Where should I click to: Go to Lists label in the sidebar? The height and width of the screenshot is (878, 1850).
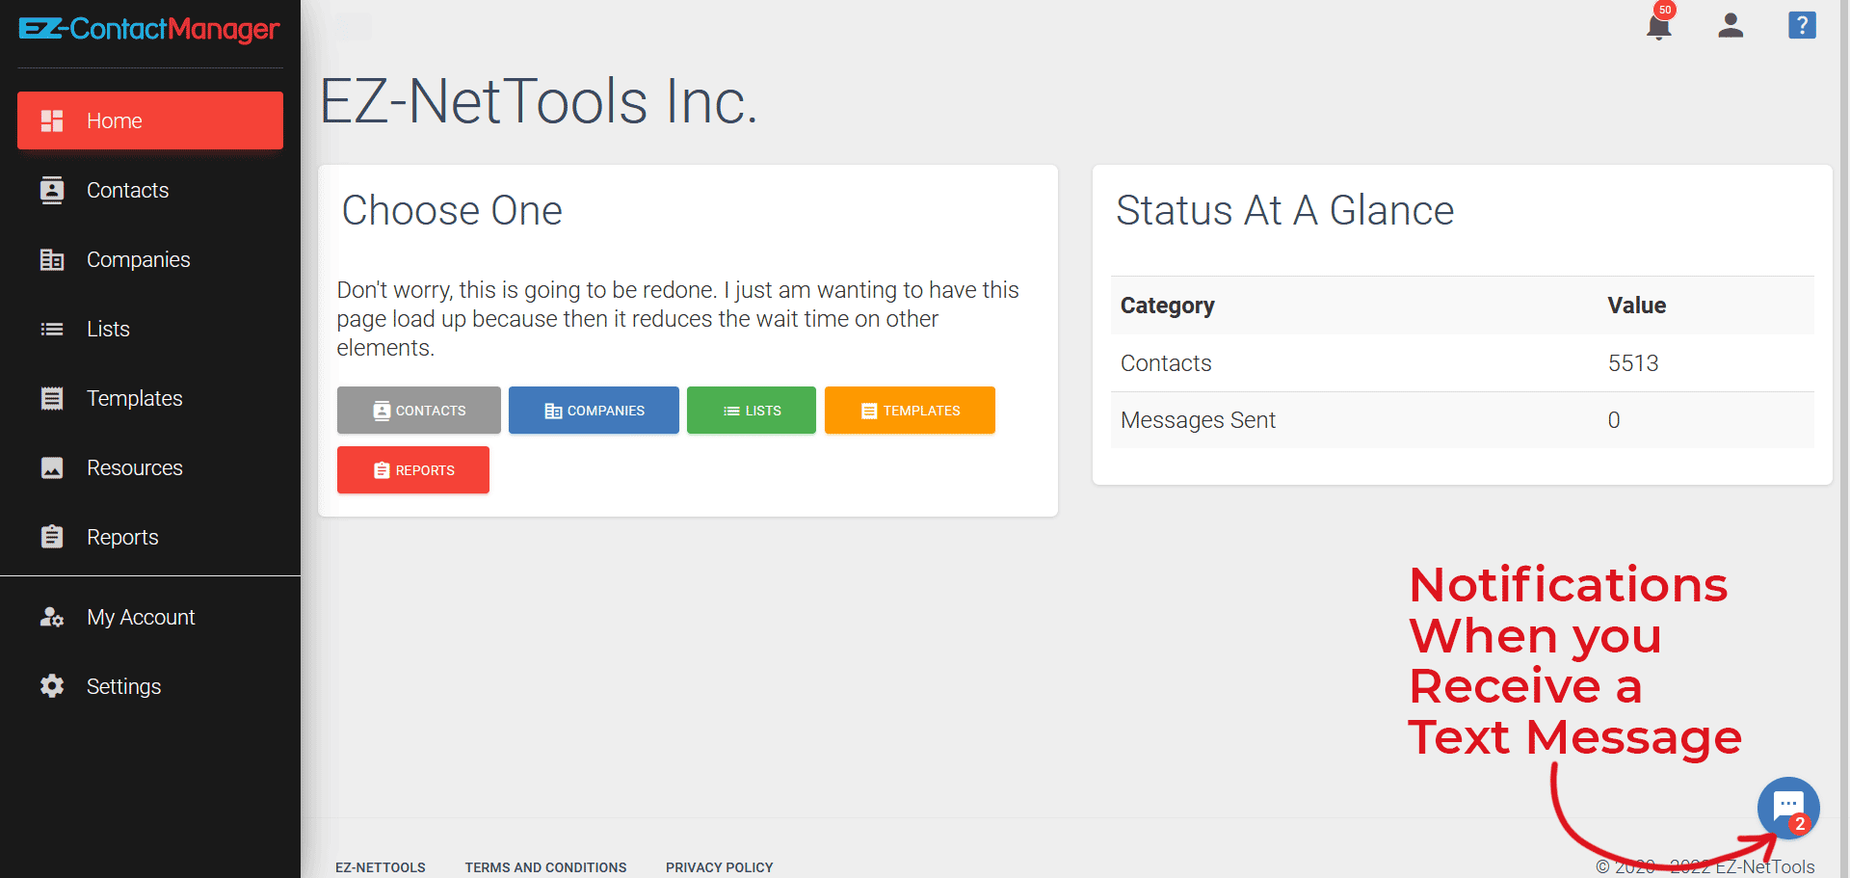tap(108, 329)
